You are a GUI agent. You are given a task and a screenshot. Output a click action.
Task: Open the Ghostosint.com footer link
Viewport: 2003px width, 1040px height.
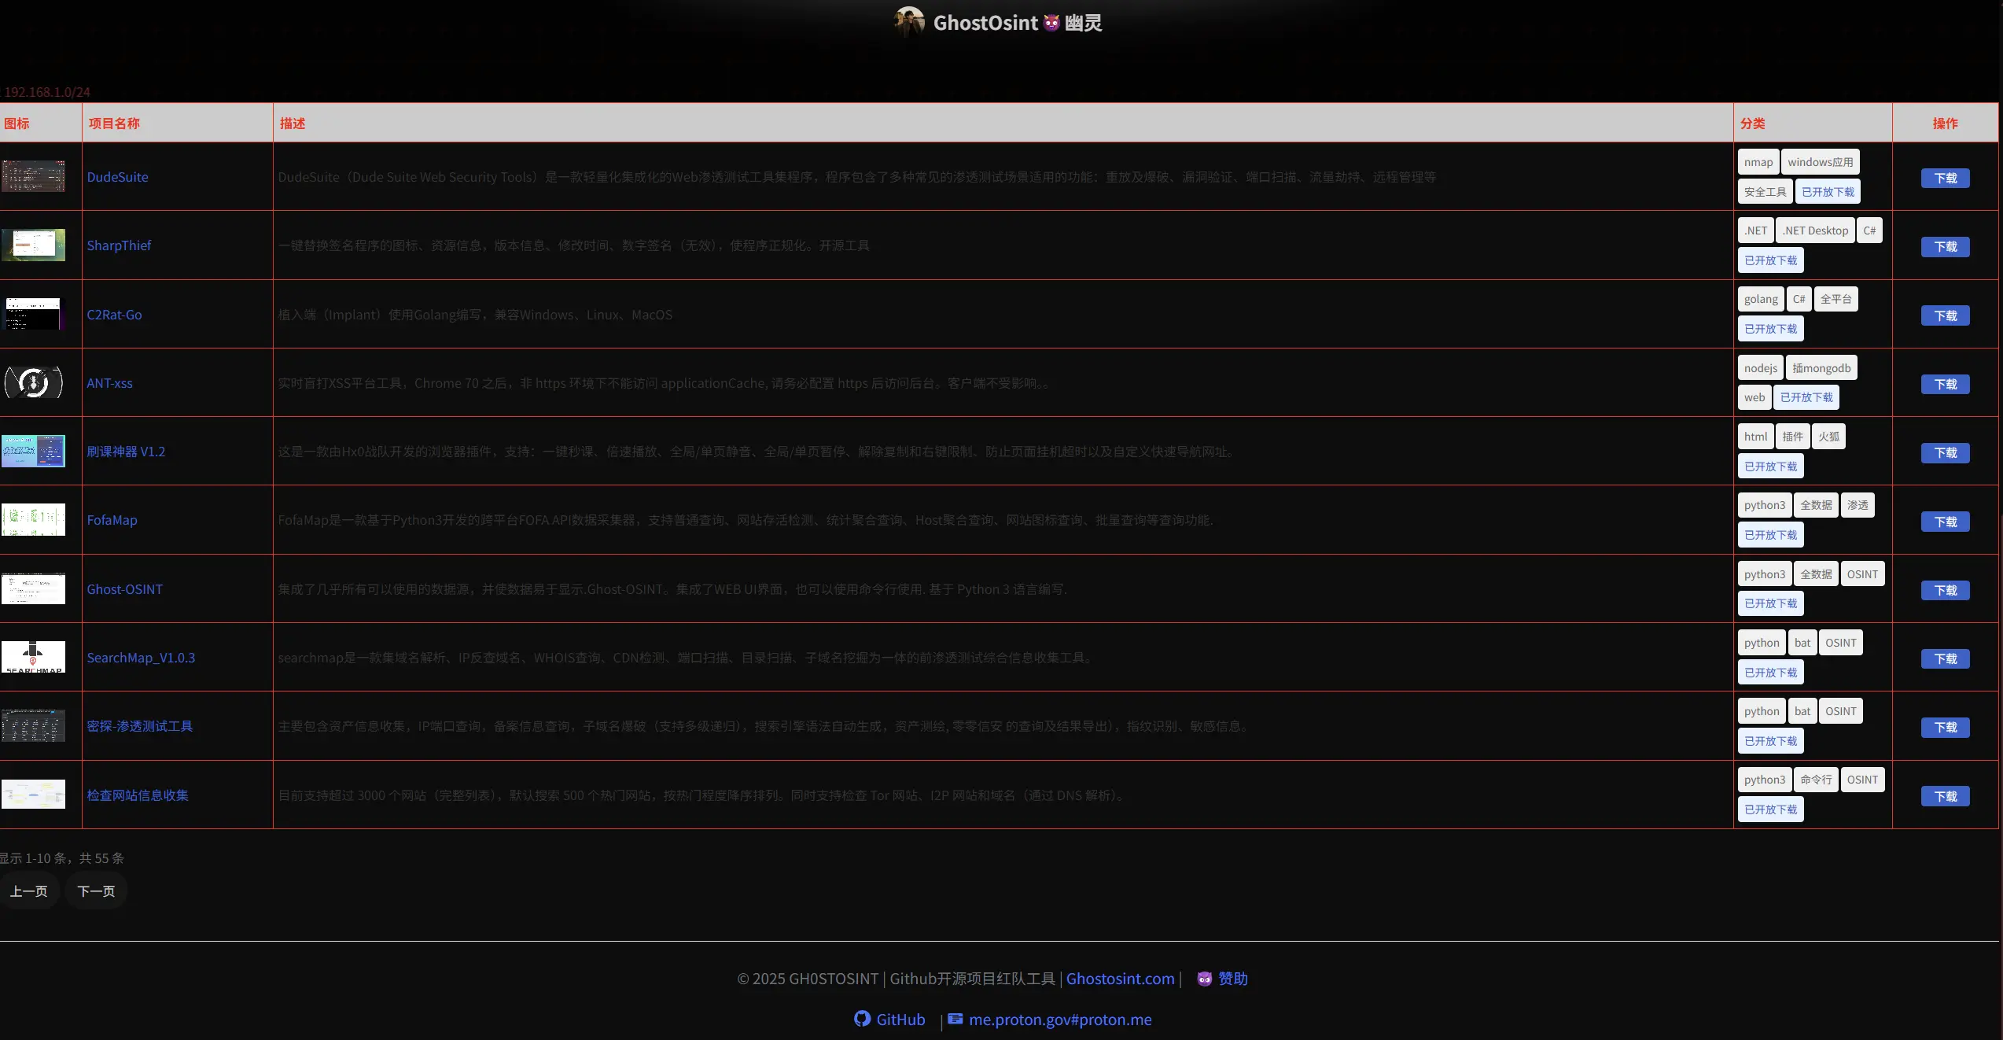coord(1120,979)
